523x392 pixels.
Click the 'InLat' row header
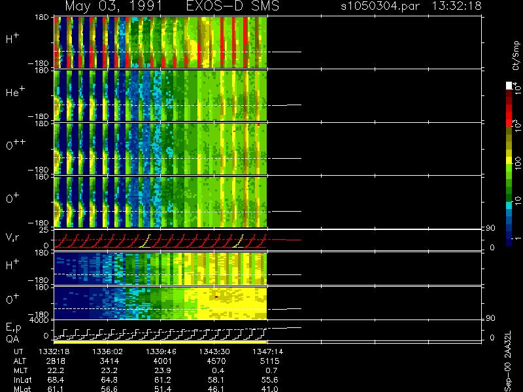tap(22, 380)
